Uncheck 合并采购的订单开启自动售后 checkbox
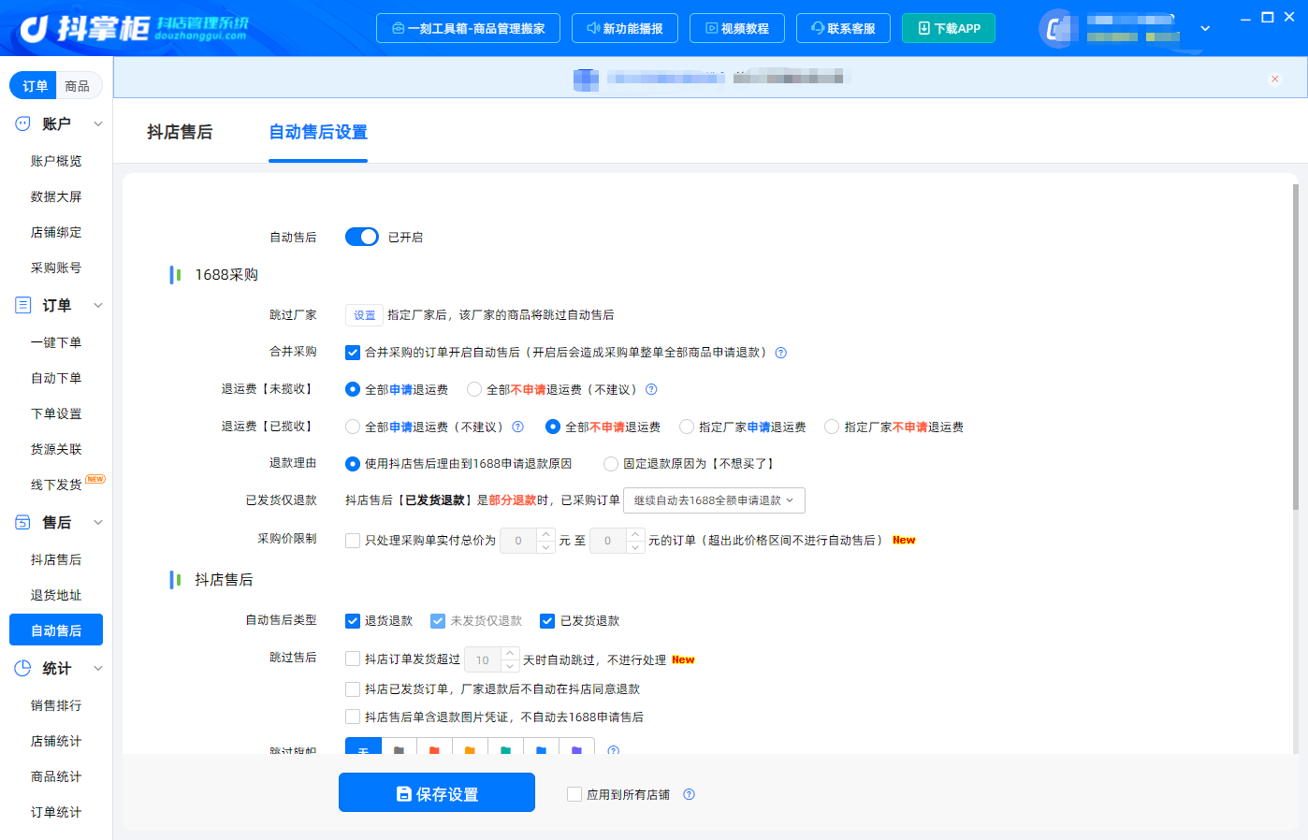The width and height of the screenshot is (1308, 840). 353,353
